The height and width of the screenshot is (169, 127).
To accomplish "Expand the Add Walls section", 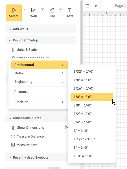I will pyautogui.click(x=40, y=29).
